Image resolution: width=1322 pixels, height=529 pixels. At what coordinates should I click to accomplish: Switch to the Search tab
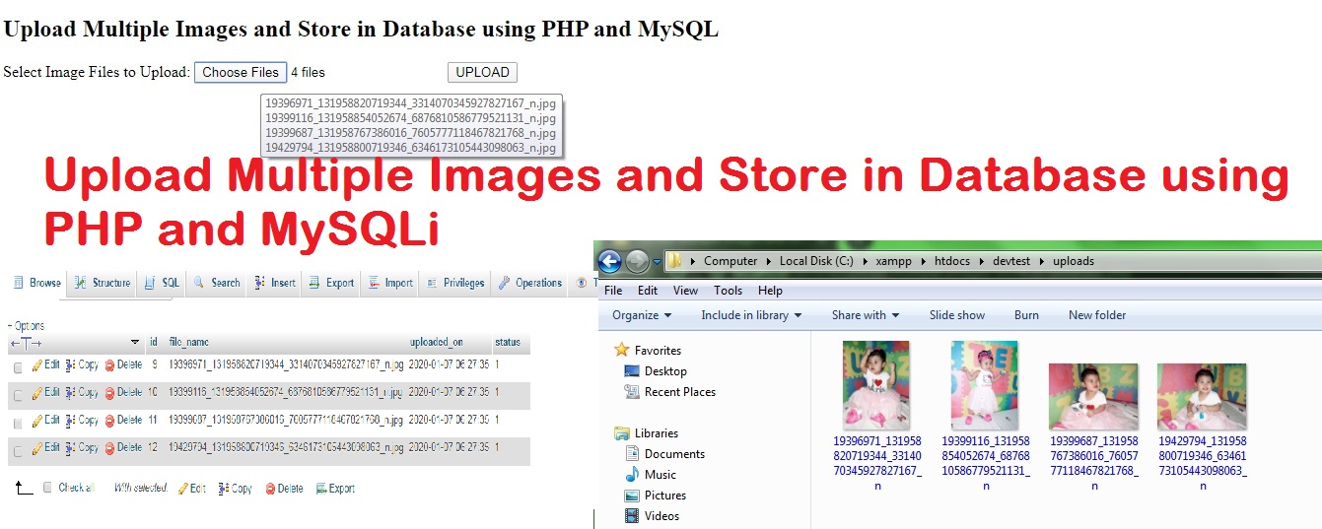point(217,283)
